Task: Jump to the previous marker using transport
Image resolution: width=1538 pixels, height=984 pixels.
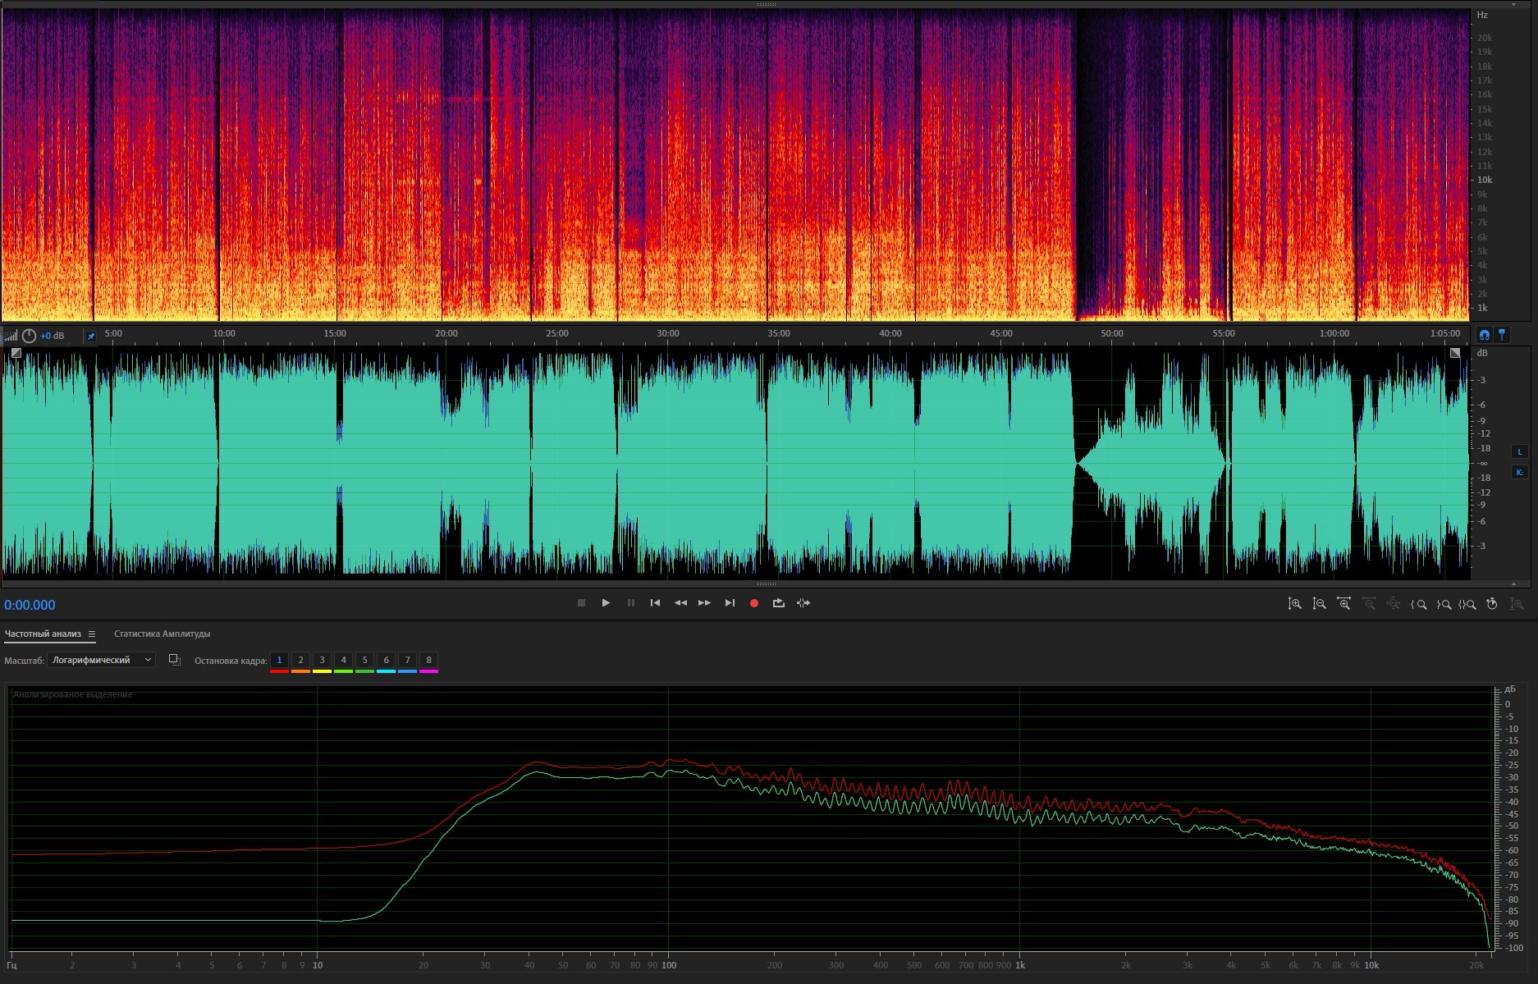Action: click(655, 603)
